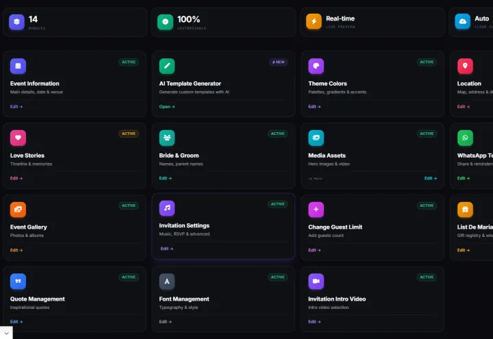Viewport: 493px width, 339px height.
Task: Select the 'Bride & Groom' card title
Action: pos(179,155)
